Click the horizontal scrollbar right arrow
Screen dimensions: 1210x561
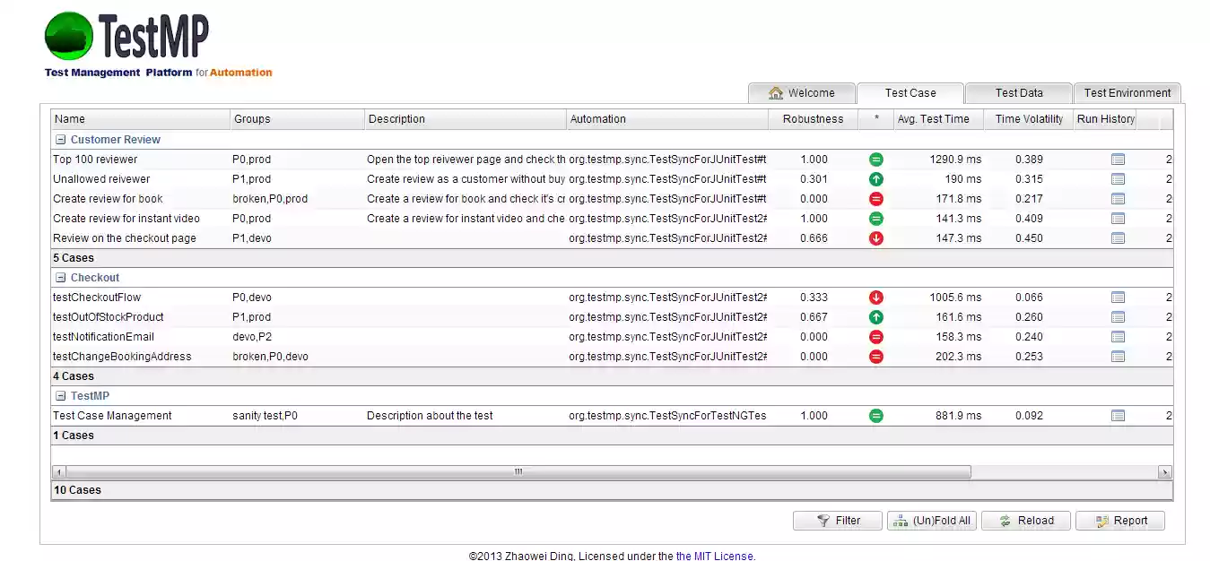tap(1164, 470)
